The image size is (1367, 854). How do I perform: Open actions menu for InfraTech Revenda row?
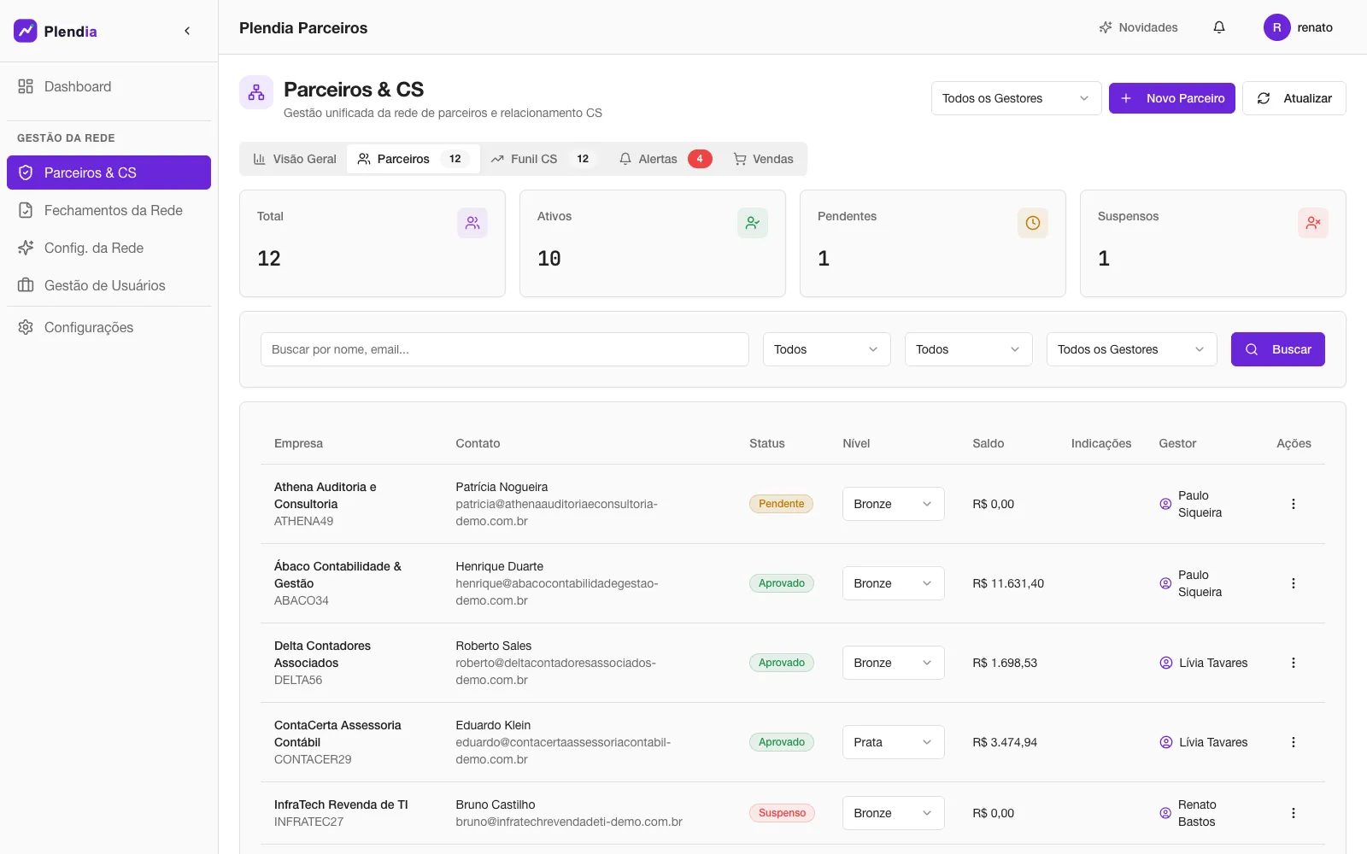pyautogui.click(x=1293, y=813)
